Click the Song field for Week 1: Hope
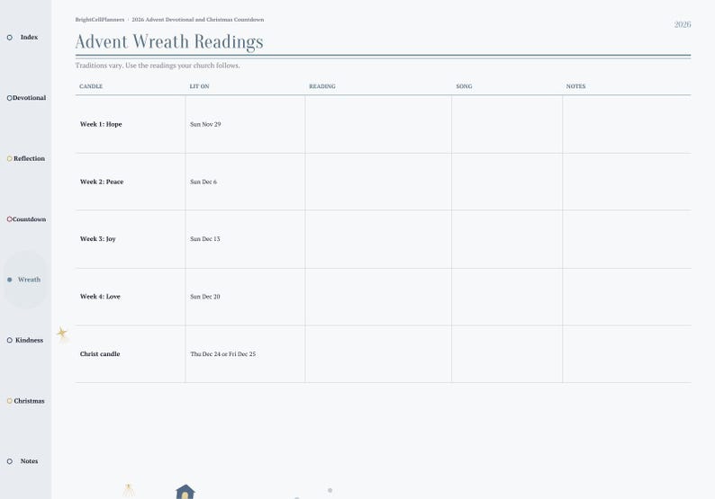Viewport: 715px width, 499px height. pos(507,124)
